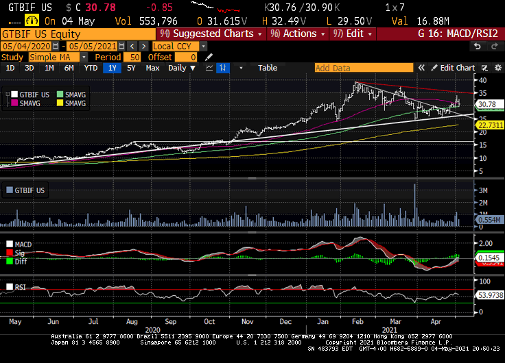The image size is (505, 363).
Task: Click the pencil icon beside Offset
Action: point(209,58)
